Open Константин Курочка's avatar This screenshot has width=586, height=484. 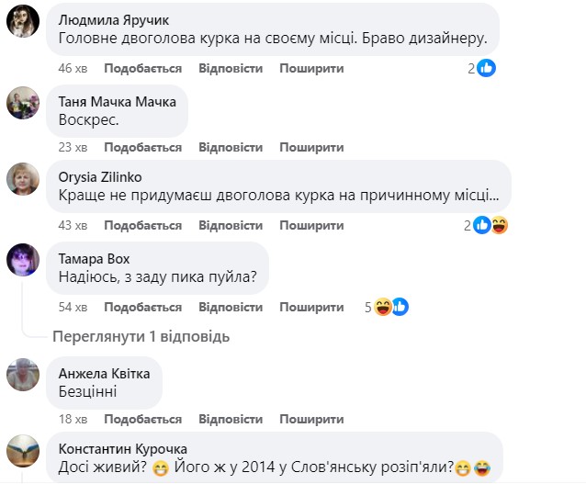(22, 450)
